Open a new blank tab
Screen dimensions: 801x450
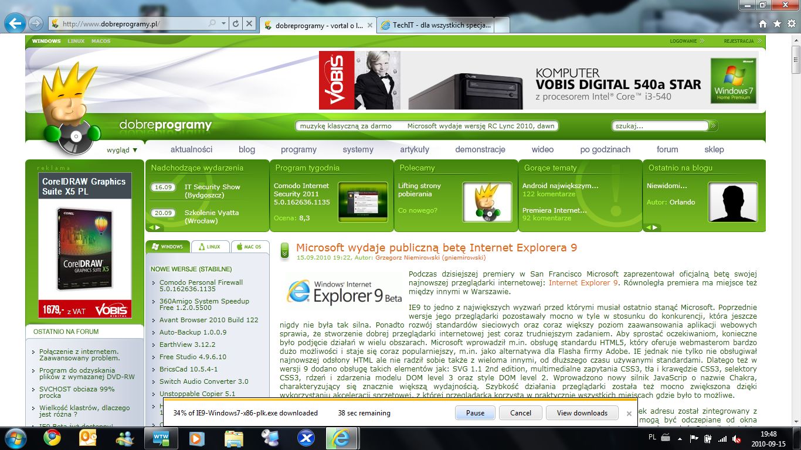[x=502, y=25]
